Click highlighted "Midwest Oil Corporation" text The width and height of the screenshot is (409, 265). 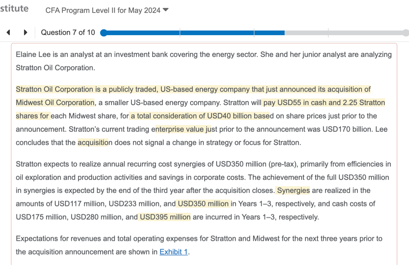[x=55, y=103]
